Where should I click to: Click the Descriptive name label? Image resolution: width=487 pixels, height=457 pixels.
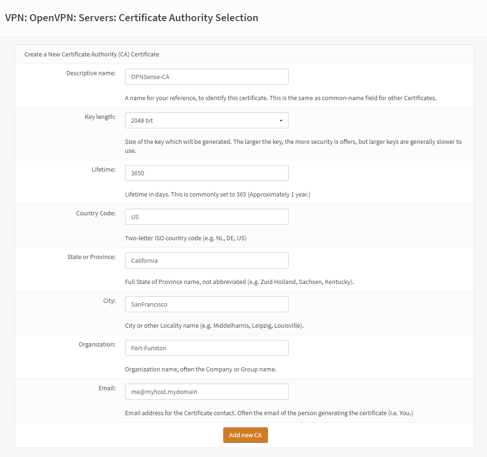(91, 73)
